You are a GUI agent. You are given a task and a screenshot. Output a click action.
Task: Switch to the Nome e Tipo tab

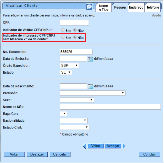103,8
